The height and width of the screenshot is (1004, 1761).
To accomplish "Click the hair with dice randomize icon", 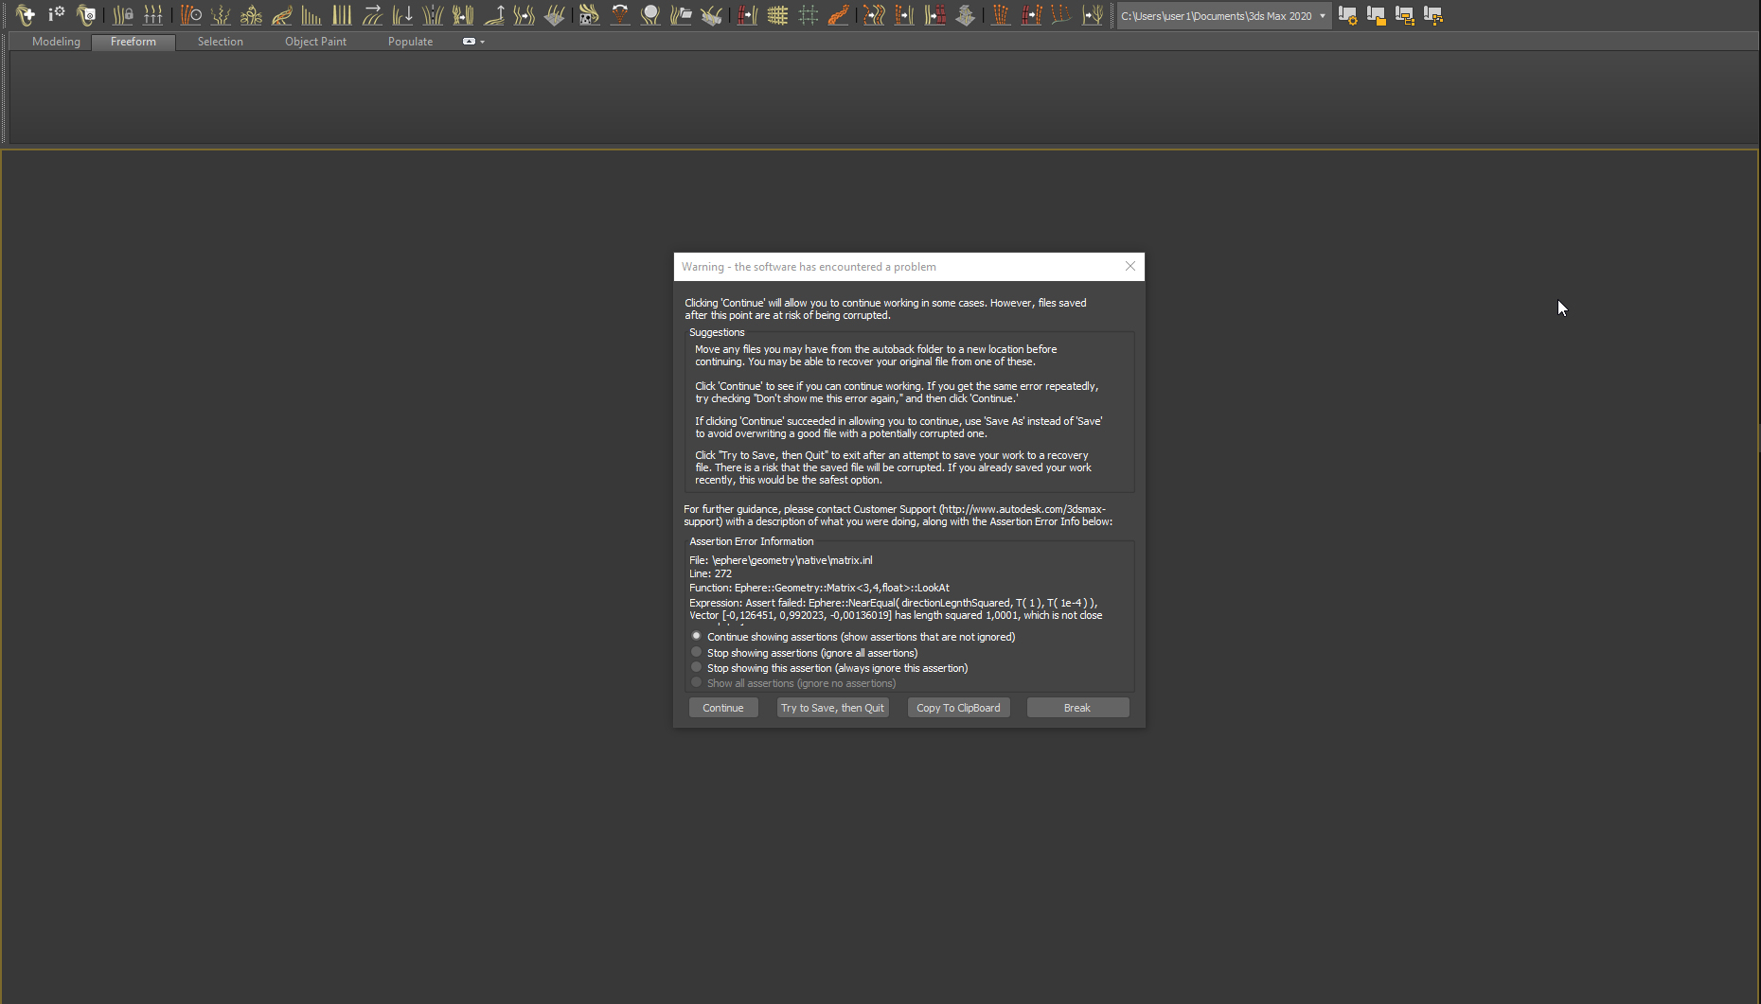I will pyautogui.click(x=589, y=15).
